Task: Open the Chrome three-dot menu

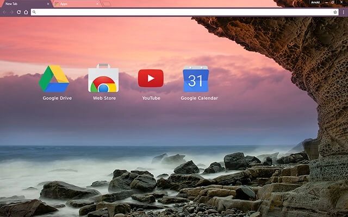Action: pos(344,12)
